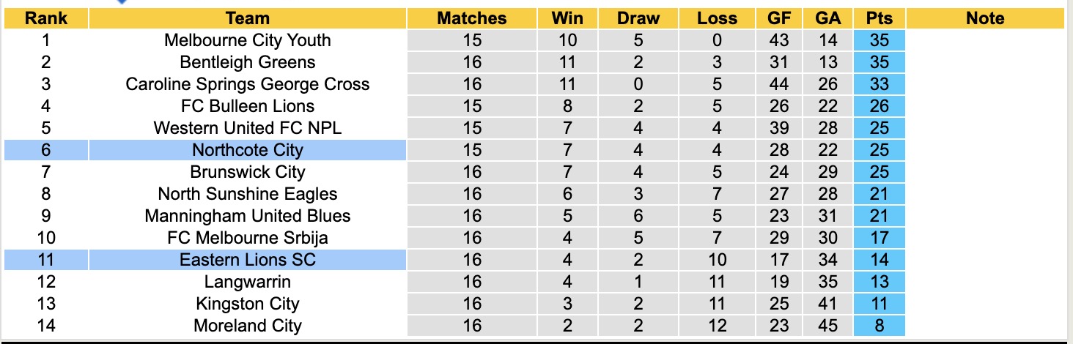1073x344 pixels.
Task: Select the highlighted rank 6 cell
Action: tap(45, 150)
